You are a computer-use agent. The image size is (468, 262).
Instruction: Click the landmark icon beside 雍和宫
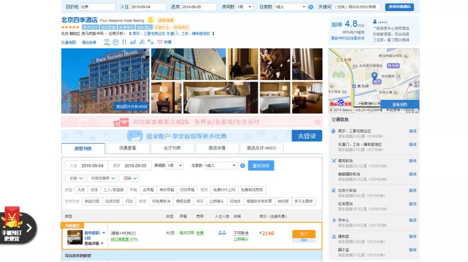point(334,236)
